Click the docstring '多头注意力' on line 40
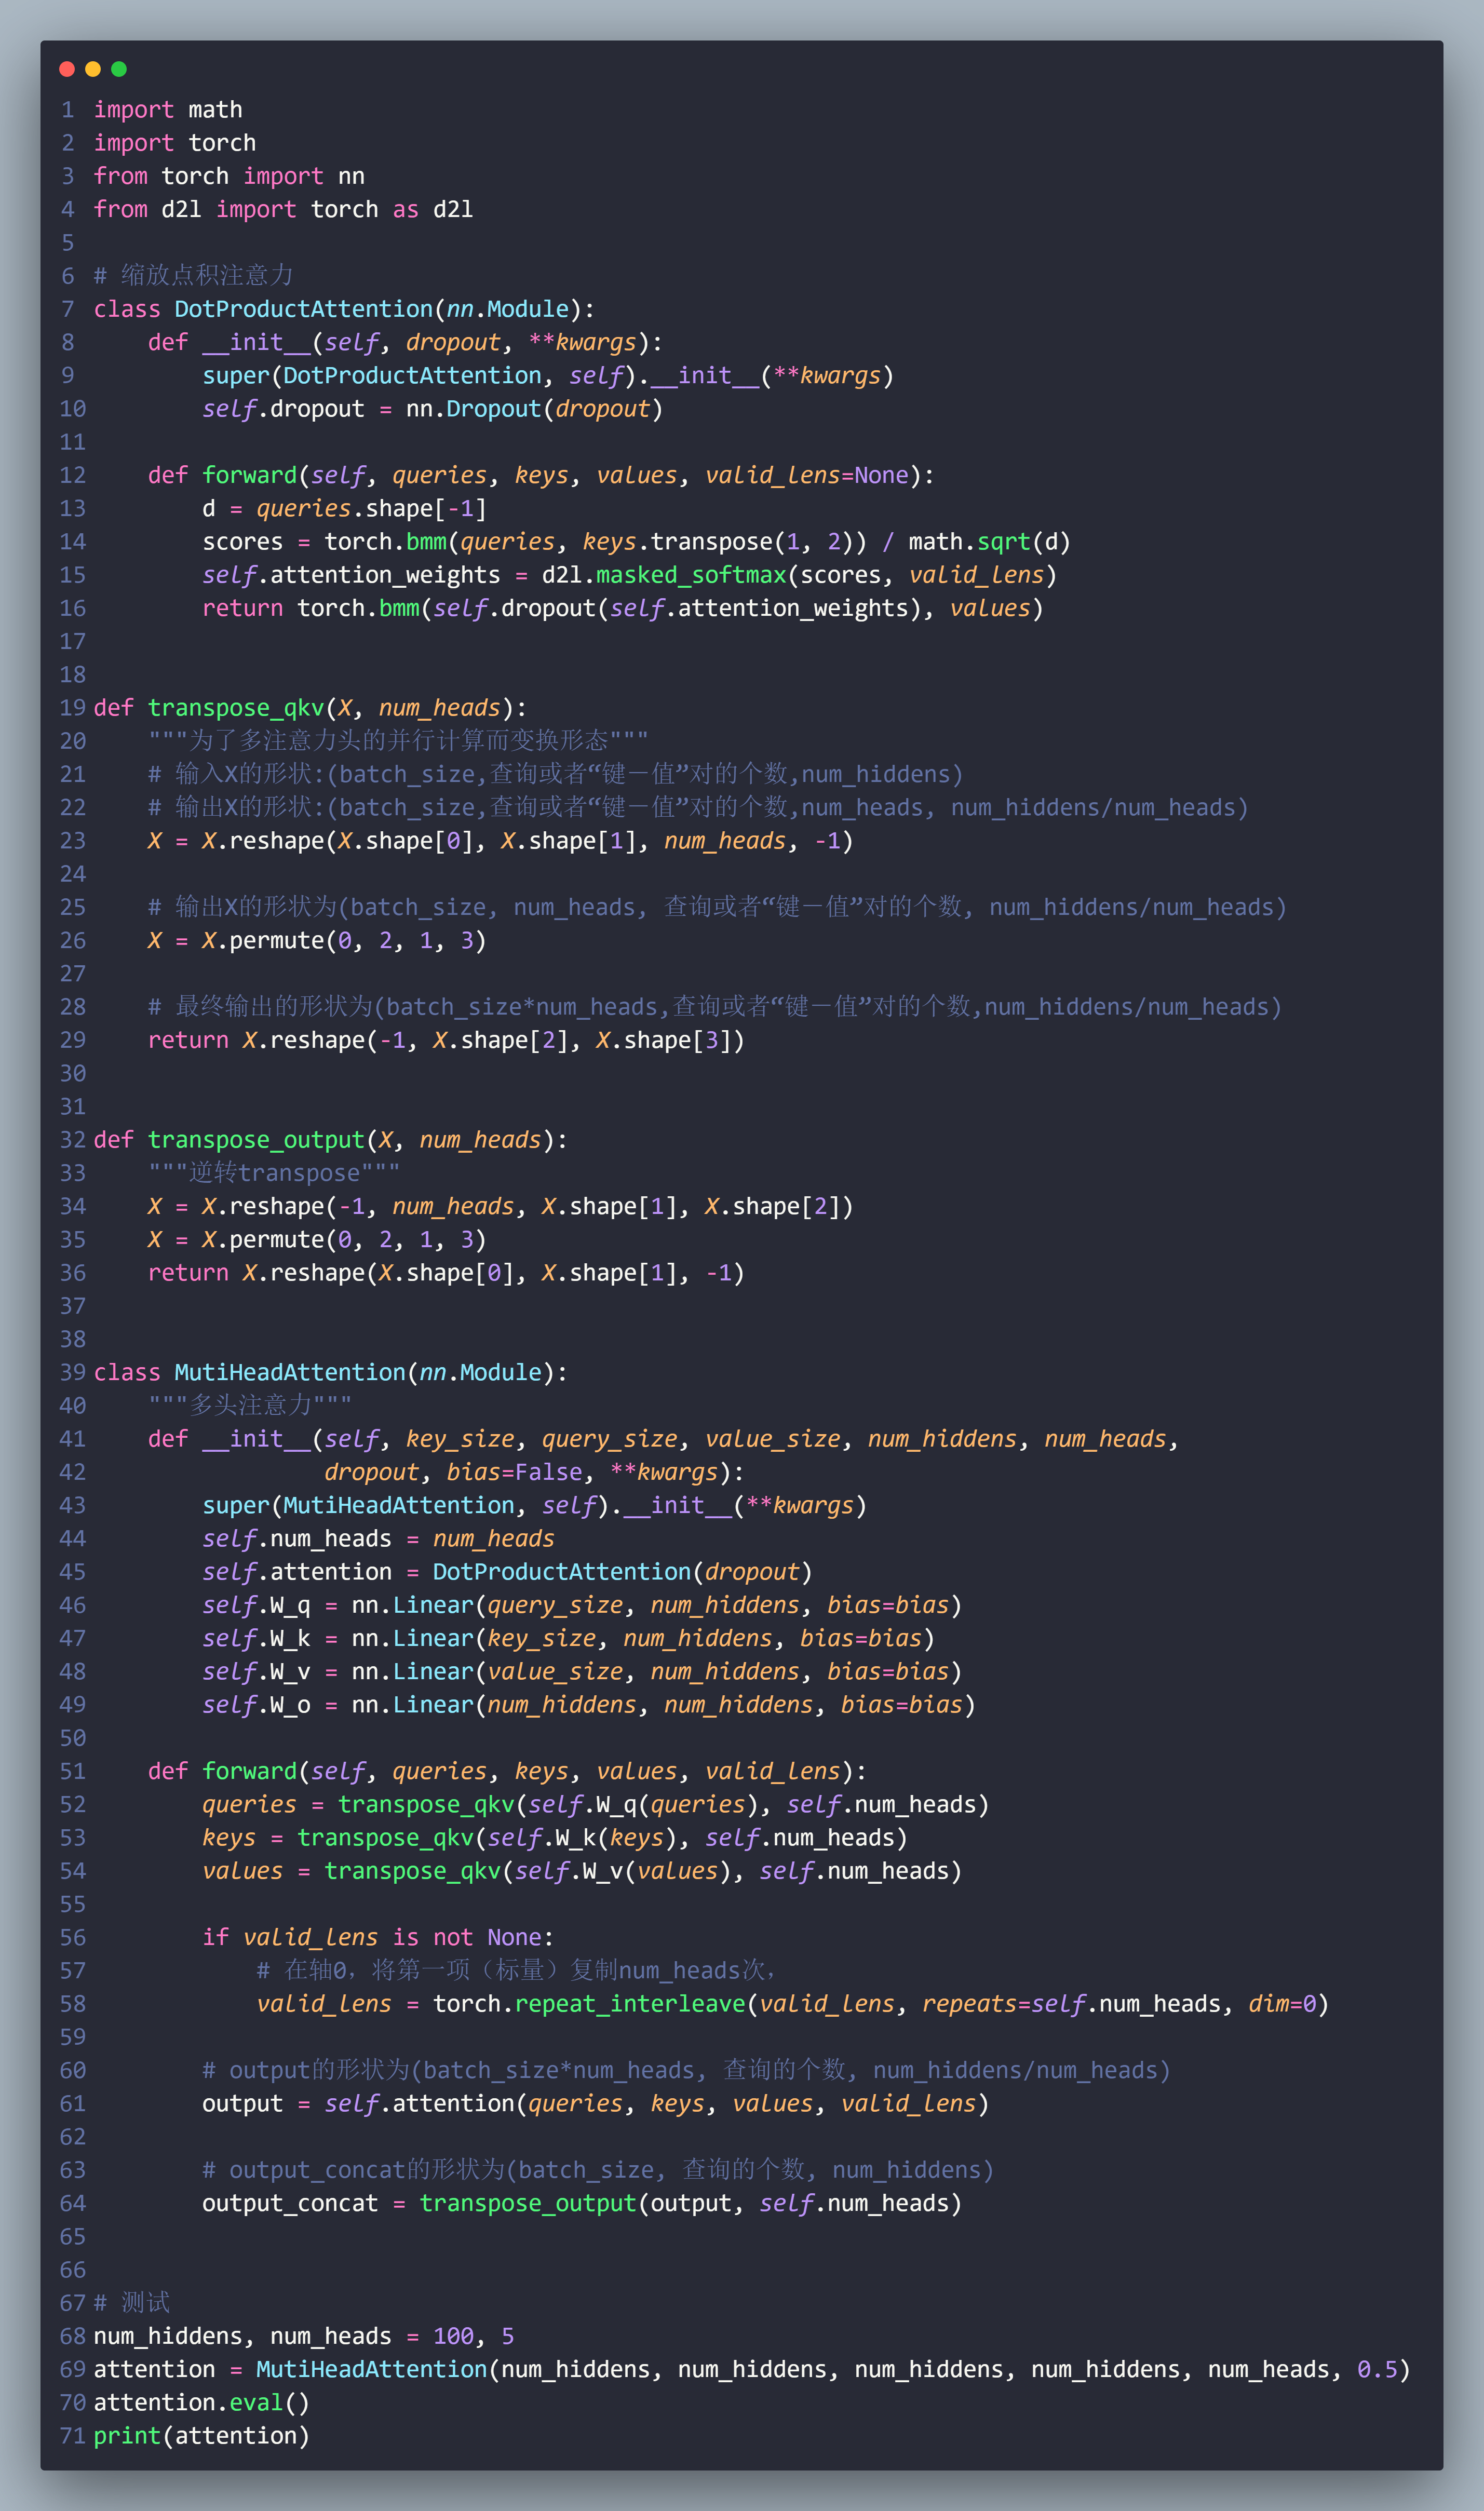The image size is (1484, 2511). pyautogui.click(x=249, y=1405)
